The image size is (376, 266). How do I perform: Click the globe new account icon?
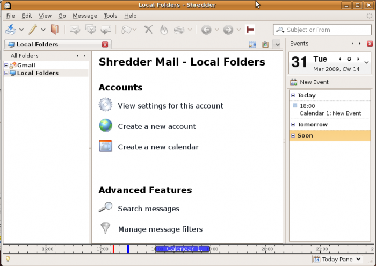[105, 125]
